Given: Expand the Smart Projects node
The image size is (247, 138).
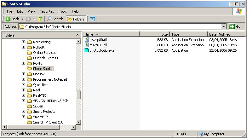Looking at the screenshot, I should pos(23,112).
